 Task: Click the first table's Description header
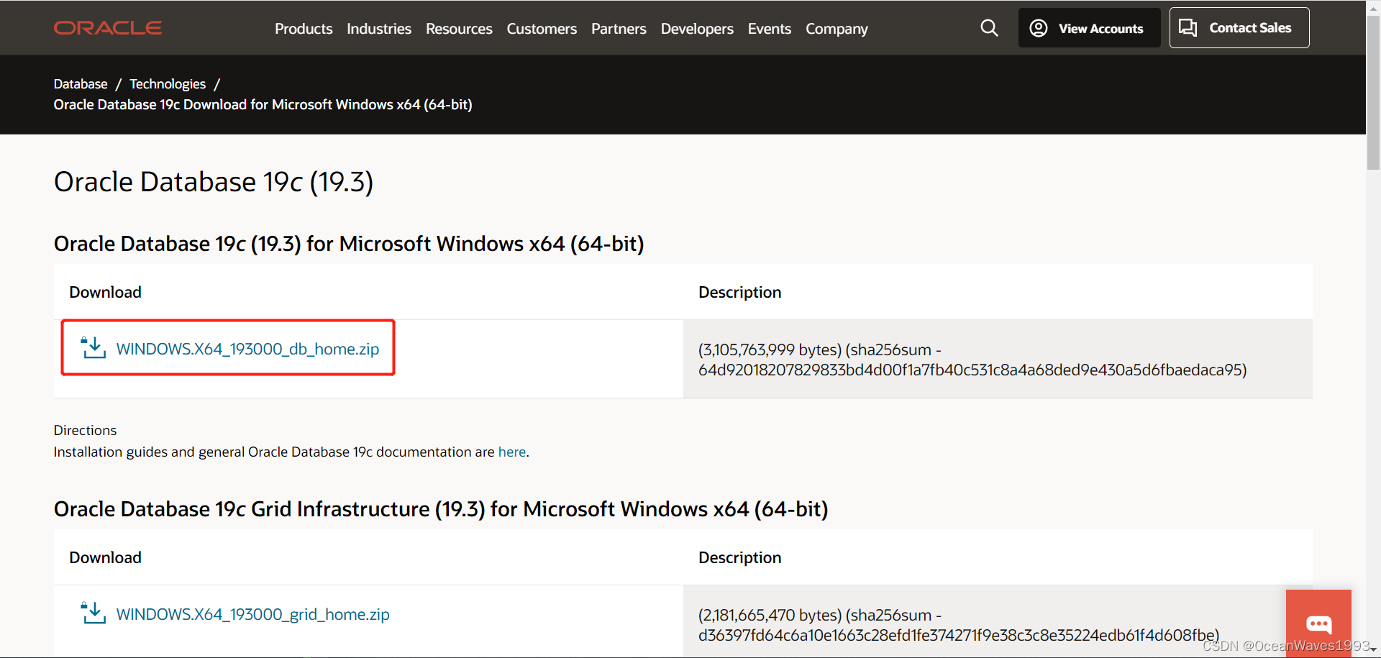point(739,292)
